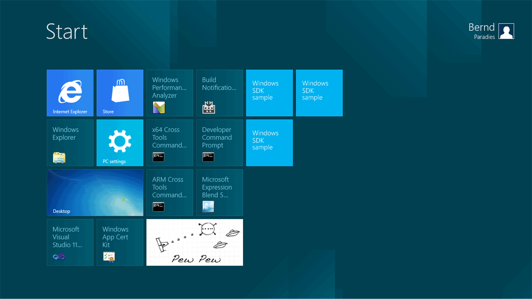This screenshot has height=299, width=532.
Task: Open the top-right Windows SDK sample tile
Action: tap(319, 93)
